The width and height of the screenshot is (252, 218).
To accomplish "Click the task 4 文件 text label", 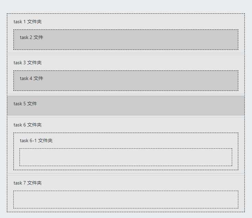I will click(32, 79).
